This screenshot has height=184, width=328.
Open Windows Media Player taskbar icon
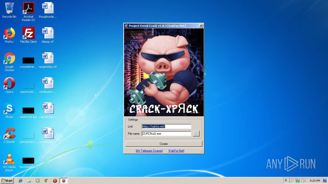tap(38, 181)
